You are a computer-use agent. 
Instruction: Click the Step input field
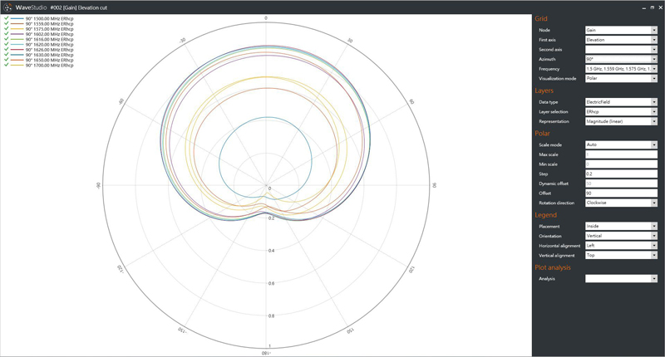621,174
